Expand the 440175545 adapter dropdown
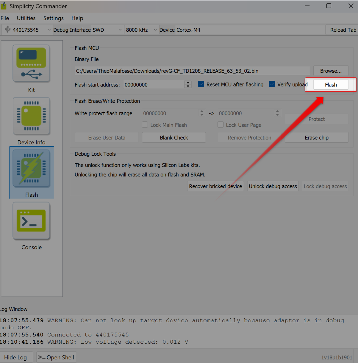 49,30
